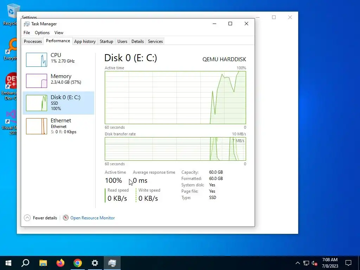Click the Disk 0 (E: C:) heading
This screenshot has height=270, width=360.
pos(131,58)
